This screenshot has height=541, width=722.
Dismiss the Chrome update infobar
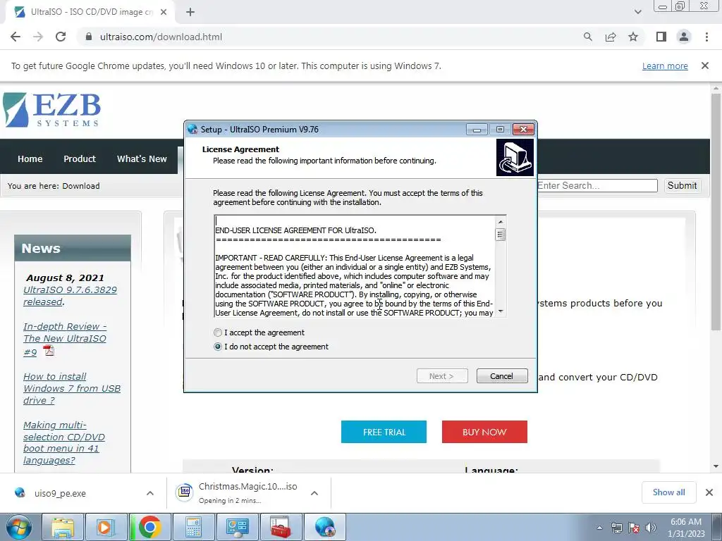point(704,66)
